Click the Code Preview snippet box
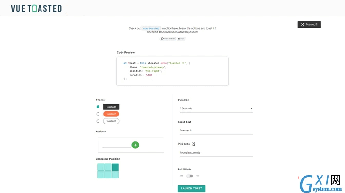The width and height of the screenshot is (345, 193). click(172, 71)
